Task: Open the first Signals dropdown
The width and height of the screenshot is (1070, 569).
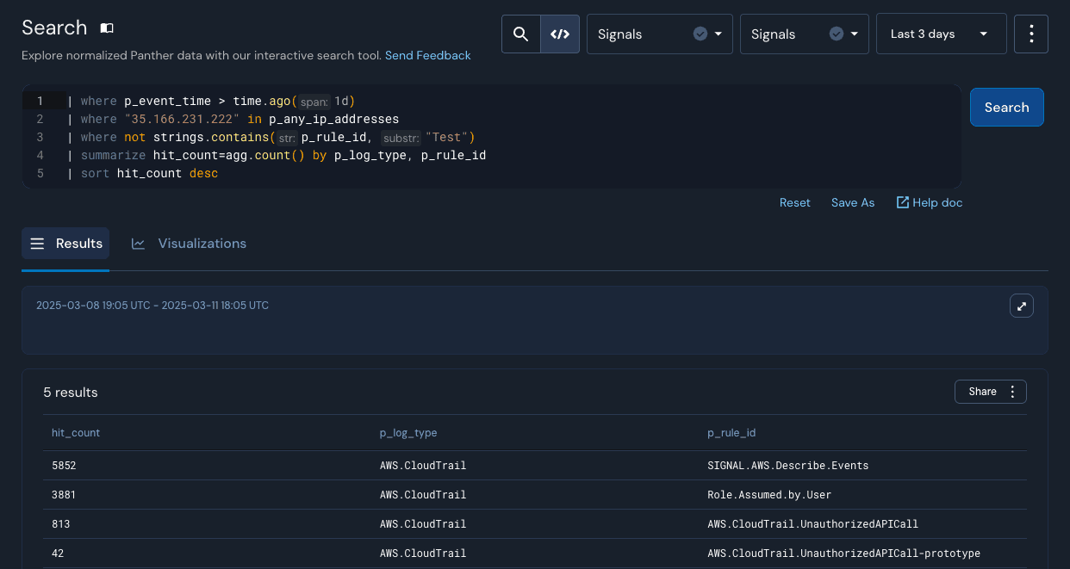Action: click(660, 34)
